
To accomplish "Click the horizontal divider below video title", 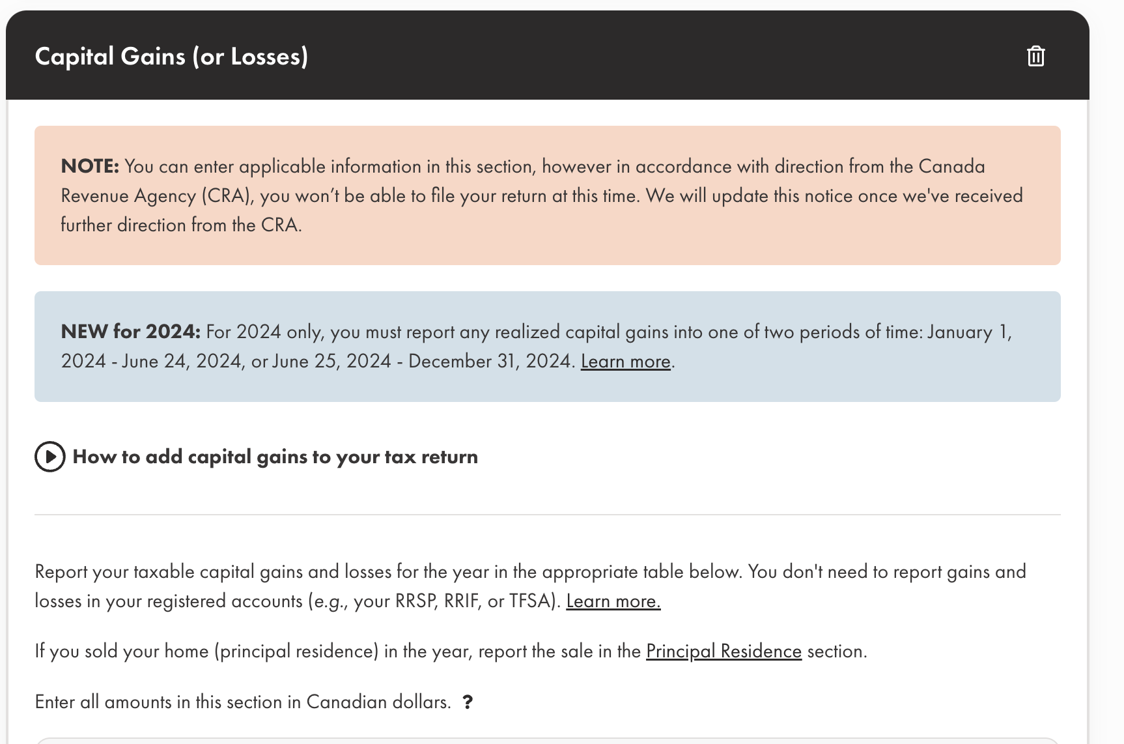I will click(x=547, y=515).
